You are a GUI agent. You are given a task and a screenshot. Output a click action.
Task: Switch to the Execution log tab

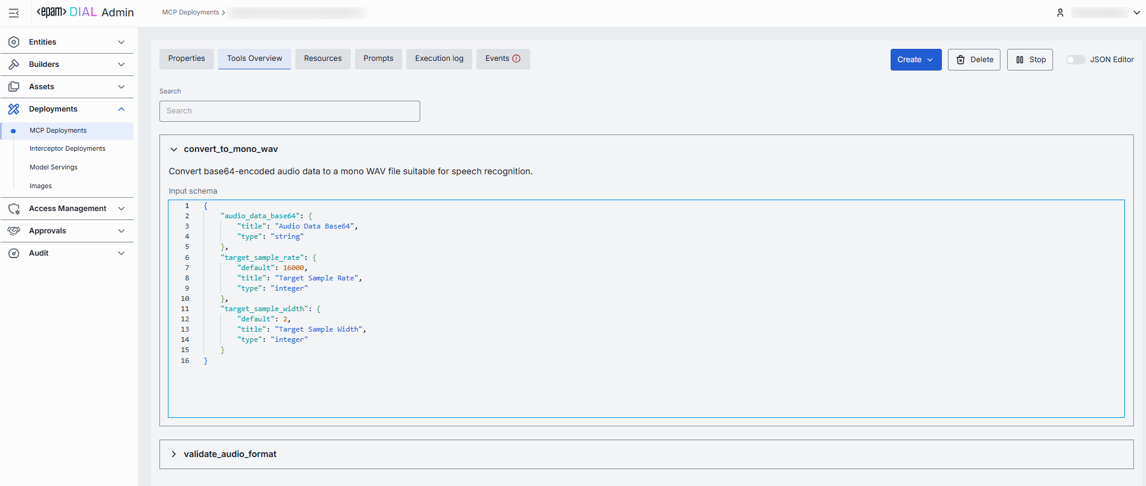point(439,58)
